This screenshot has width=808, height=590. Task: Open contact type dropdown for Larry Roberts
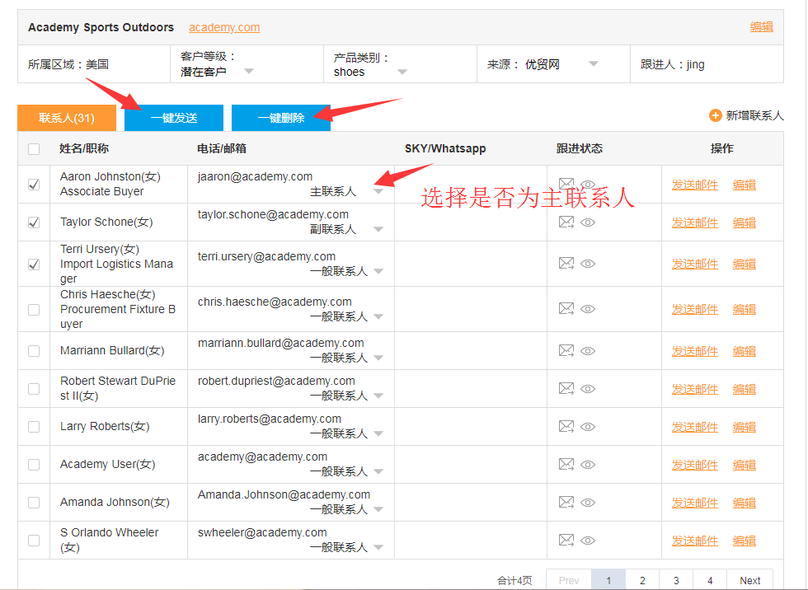point(378,433)
